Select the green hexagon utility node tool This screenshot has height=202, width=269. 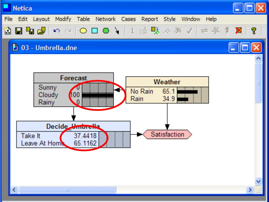pyautogui.click(x=106, y=31)
